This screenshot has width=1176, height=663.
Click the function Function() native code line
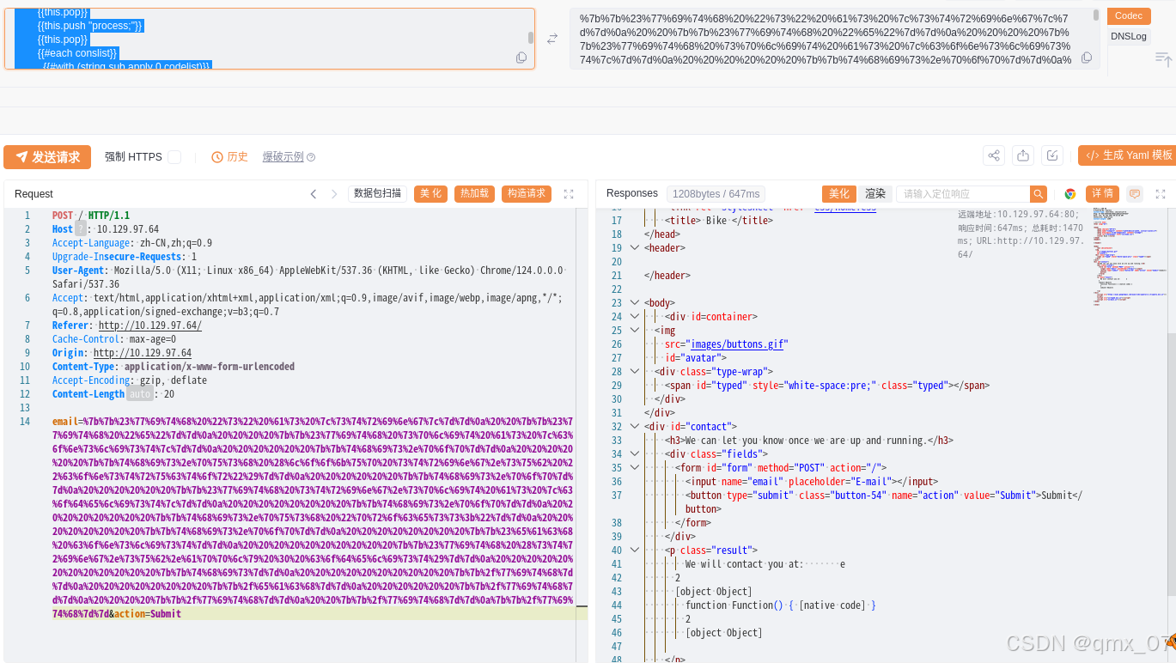point(781,605)
